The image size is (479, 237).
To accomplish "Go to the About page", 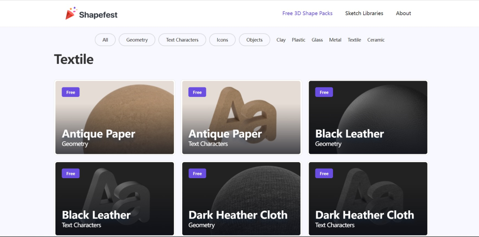I will tap(403, 13).
